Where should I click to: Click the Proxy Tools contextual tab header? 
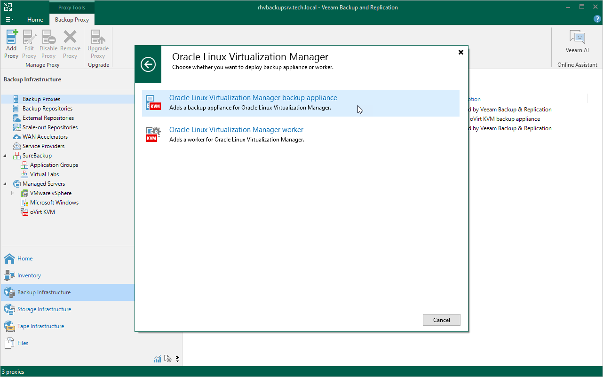coord(72,8)
